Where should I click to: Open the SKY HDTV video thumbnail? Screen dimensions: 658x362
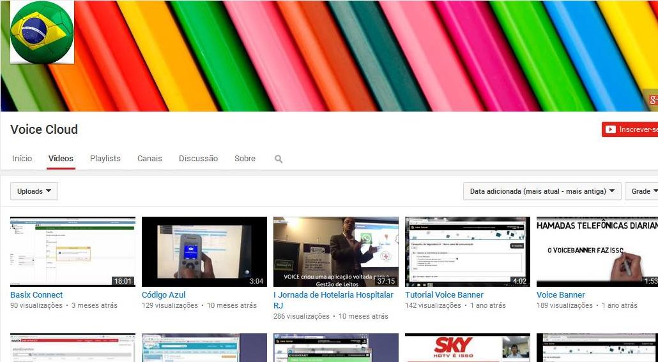coord(468,348)
